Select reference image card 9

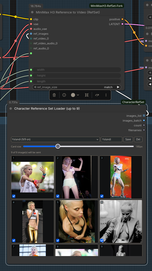tap(121, 250)
